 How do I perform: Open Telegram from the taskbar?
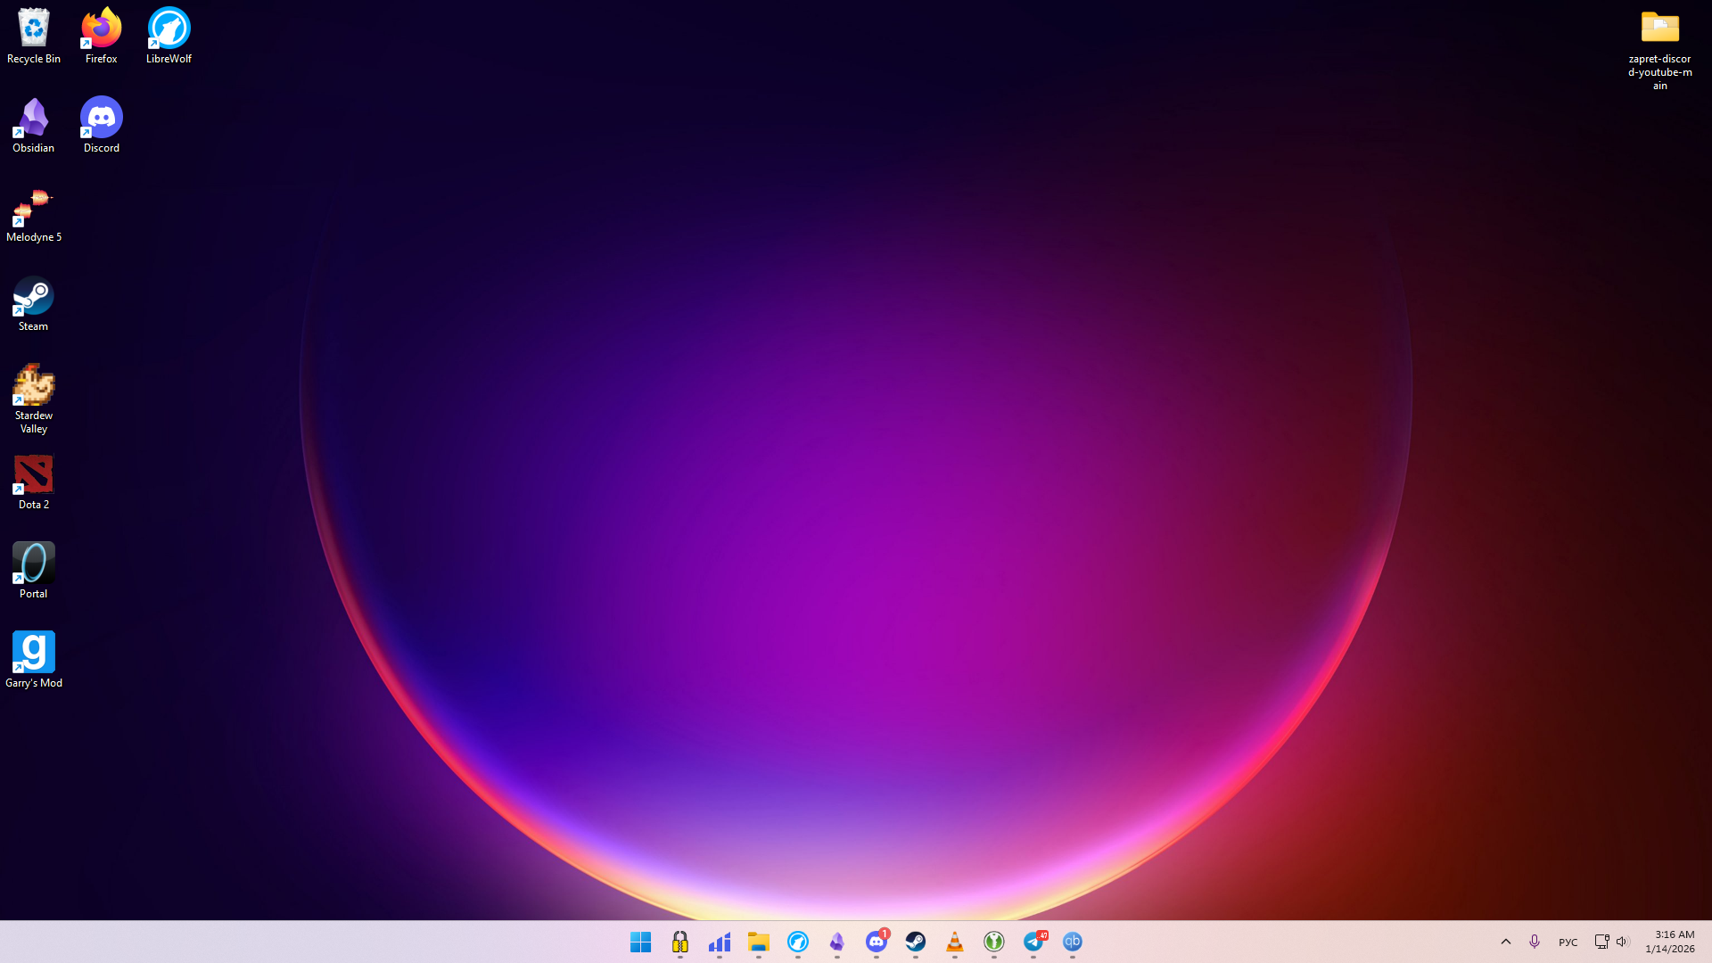pos(1033,942)
